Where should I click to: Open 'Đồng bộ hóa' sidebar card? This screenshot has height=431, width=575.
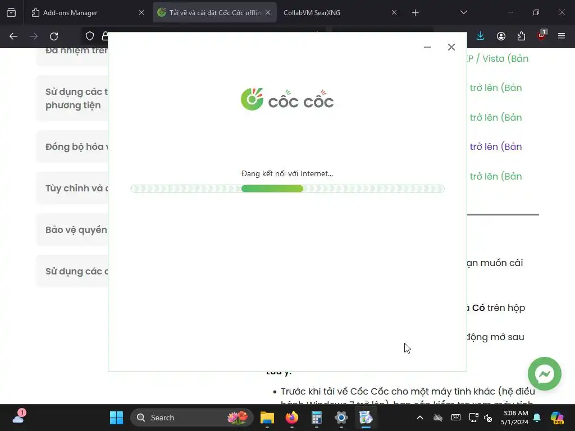(x=72, y=146)
